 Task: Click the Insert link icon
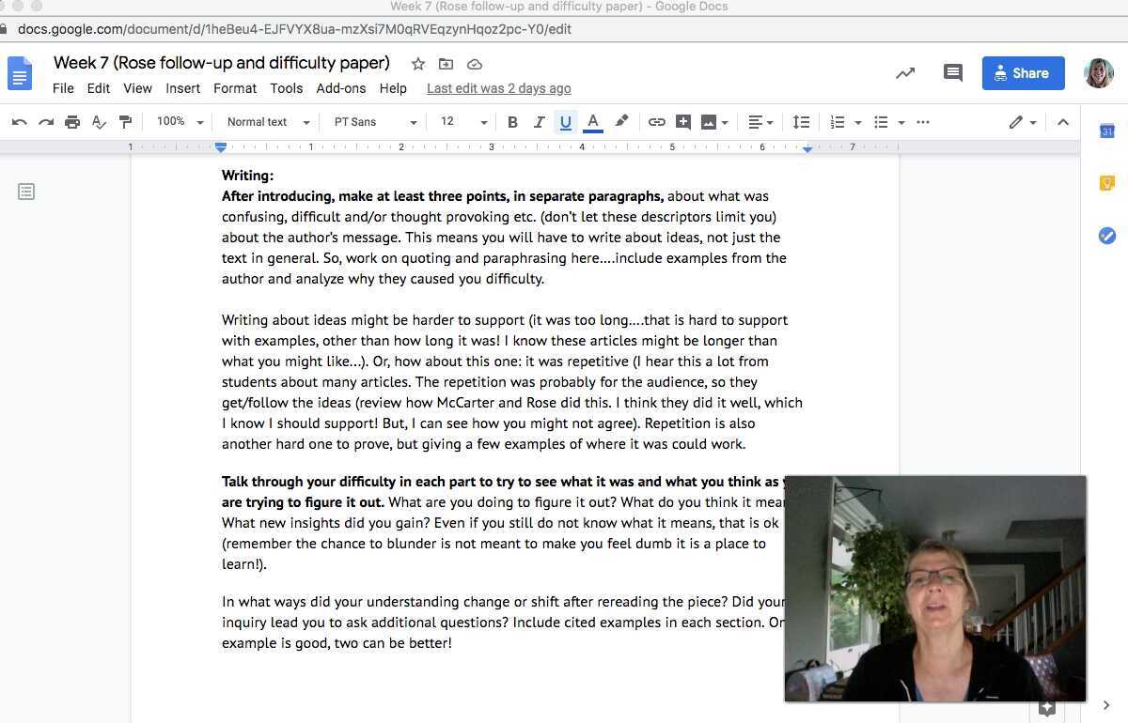[x=657, y=122]
